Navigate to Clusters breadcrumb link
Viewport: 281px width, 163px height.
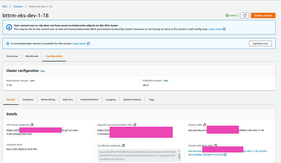(x=18, y=6)
